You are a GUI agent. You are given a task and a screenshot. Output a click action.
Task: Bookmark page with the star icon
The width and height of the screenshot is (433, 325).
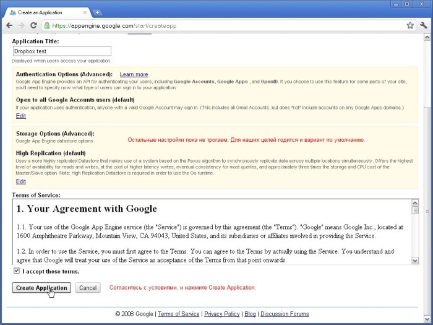(410, 25)
